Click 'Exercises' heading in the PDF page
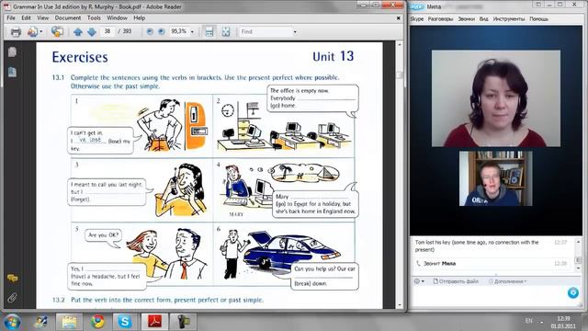 coord(80,57)
